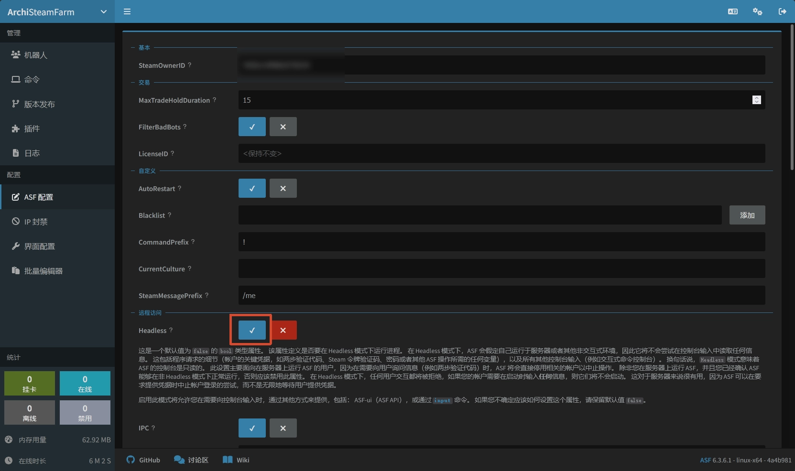The width and height of the screenshot is (795, 471).
Task: Click the 禁用 disabled status tile
Action: (85, 412)
